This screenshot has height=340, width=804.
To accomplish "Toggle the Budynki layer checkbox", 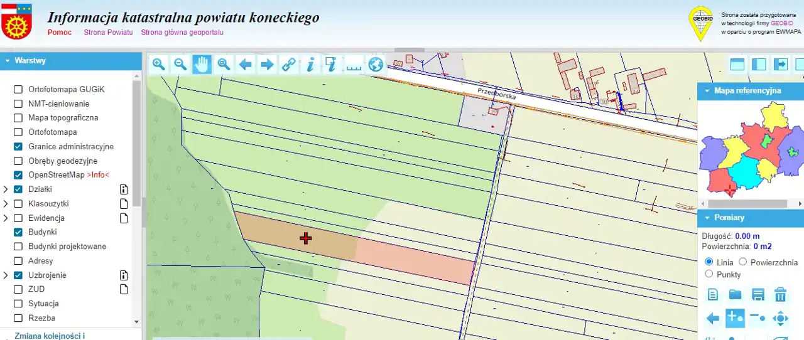I will pyautogui.click(x=18, y=232).
